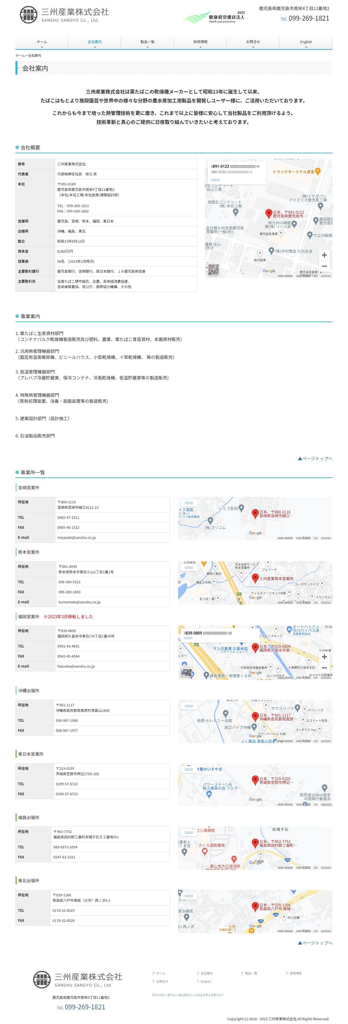Expand dropdown arrow under ホーム in nav

pyautogui.click(x=42, y=47)
